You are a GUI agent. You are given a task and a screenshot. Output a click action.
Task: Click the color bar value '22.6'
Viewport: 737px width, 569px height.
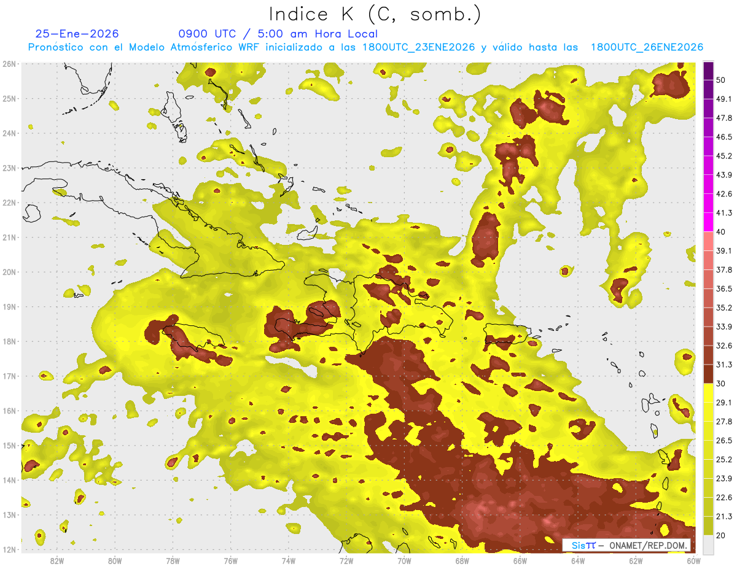pyautogui.click(x=723, y=498)
